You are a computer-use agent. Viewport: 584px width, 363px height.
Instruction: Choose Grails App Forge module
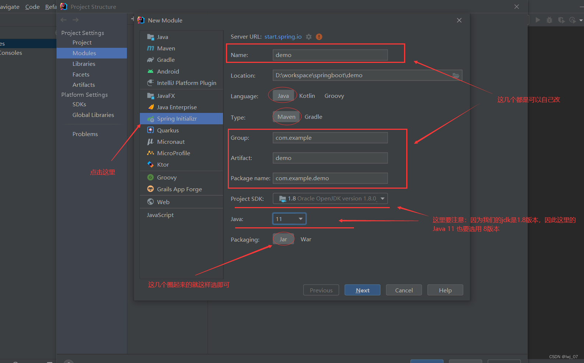coord(181,189)
